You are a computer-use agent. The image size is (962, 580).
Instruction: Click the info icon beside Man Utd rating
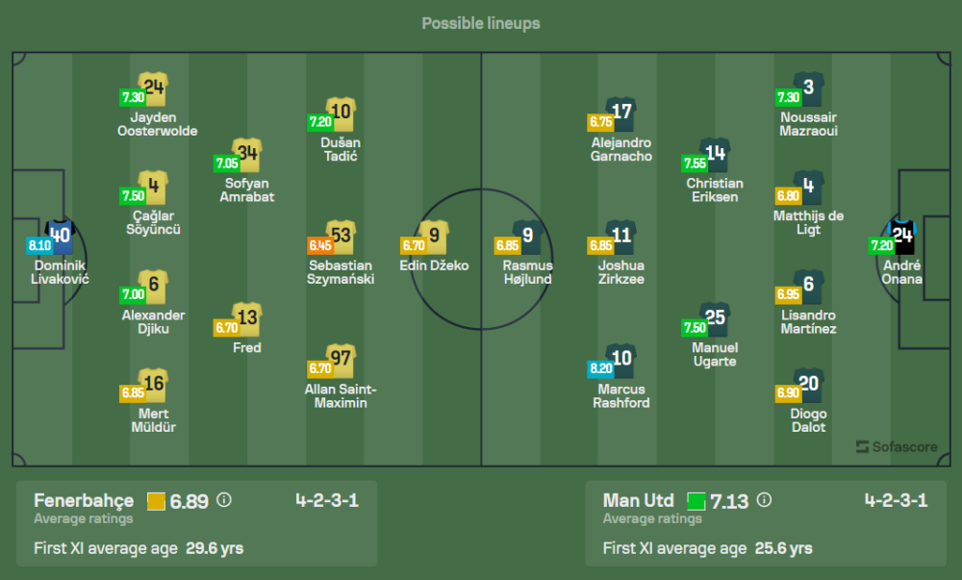click(764, 500)
